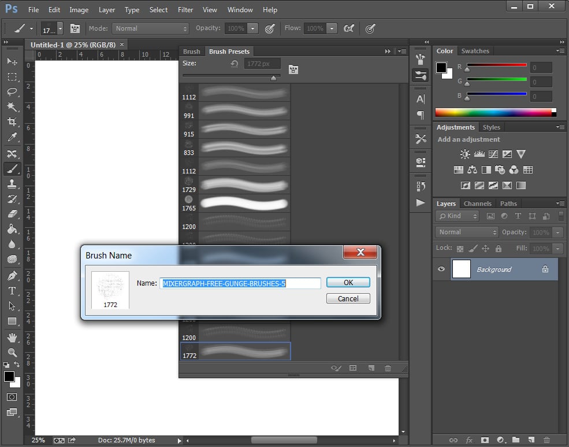Select the Magic Wand tool
569x447 pixels.
tap(12, 107)
